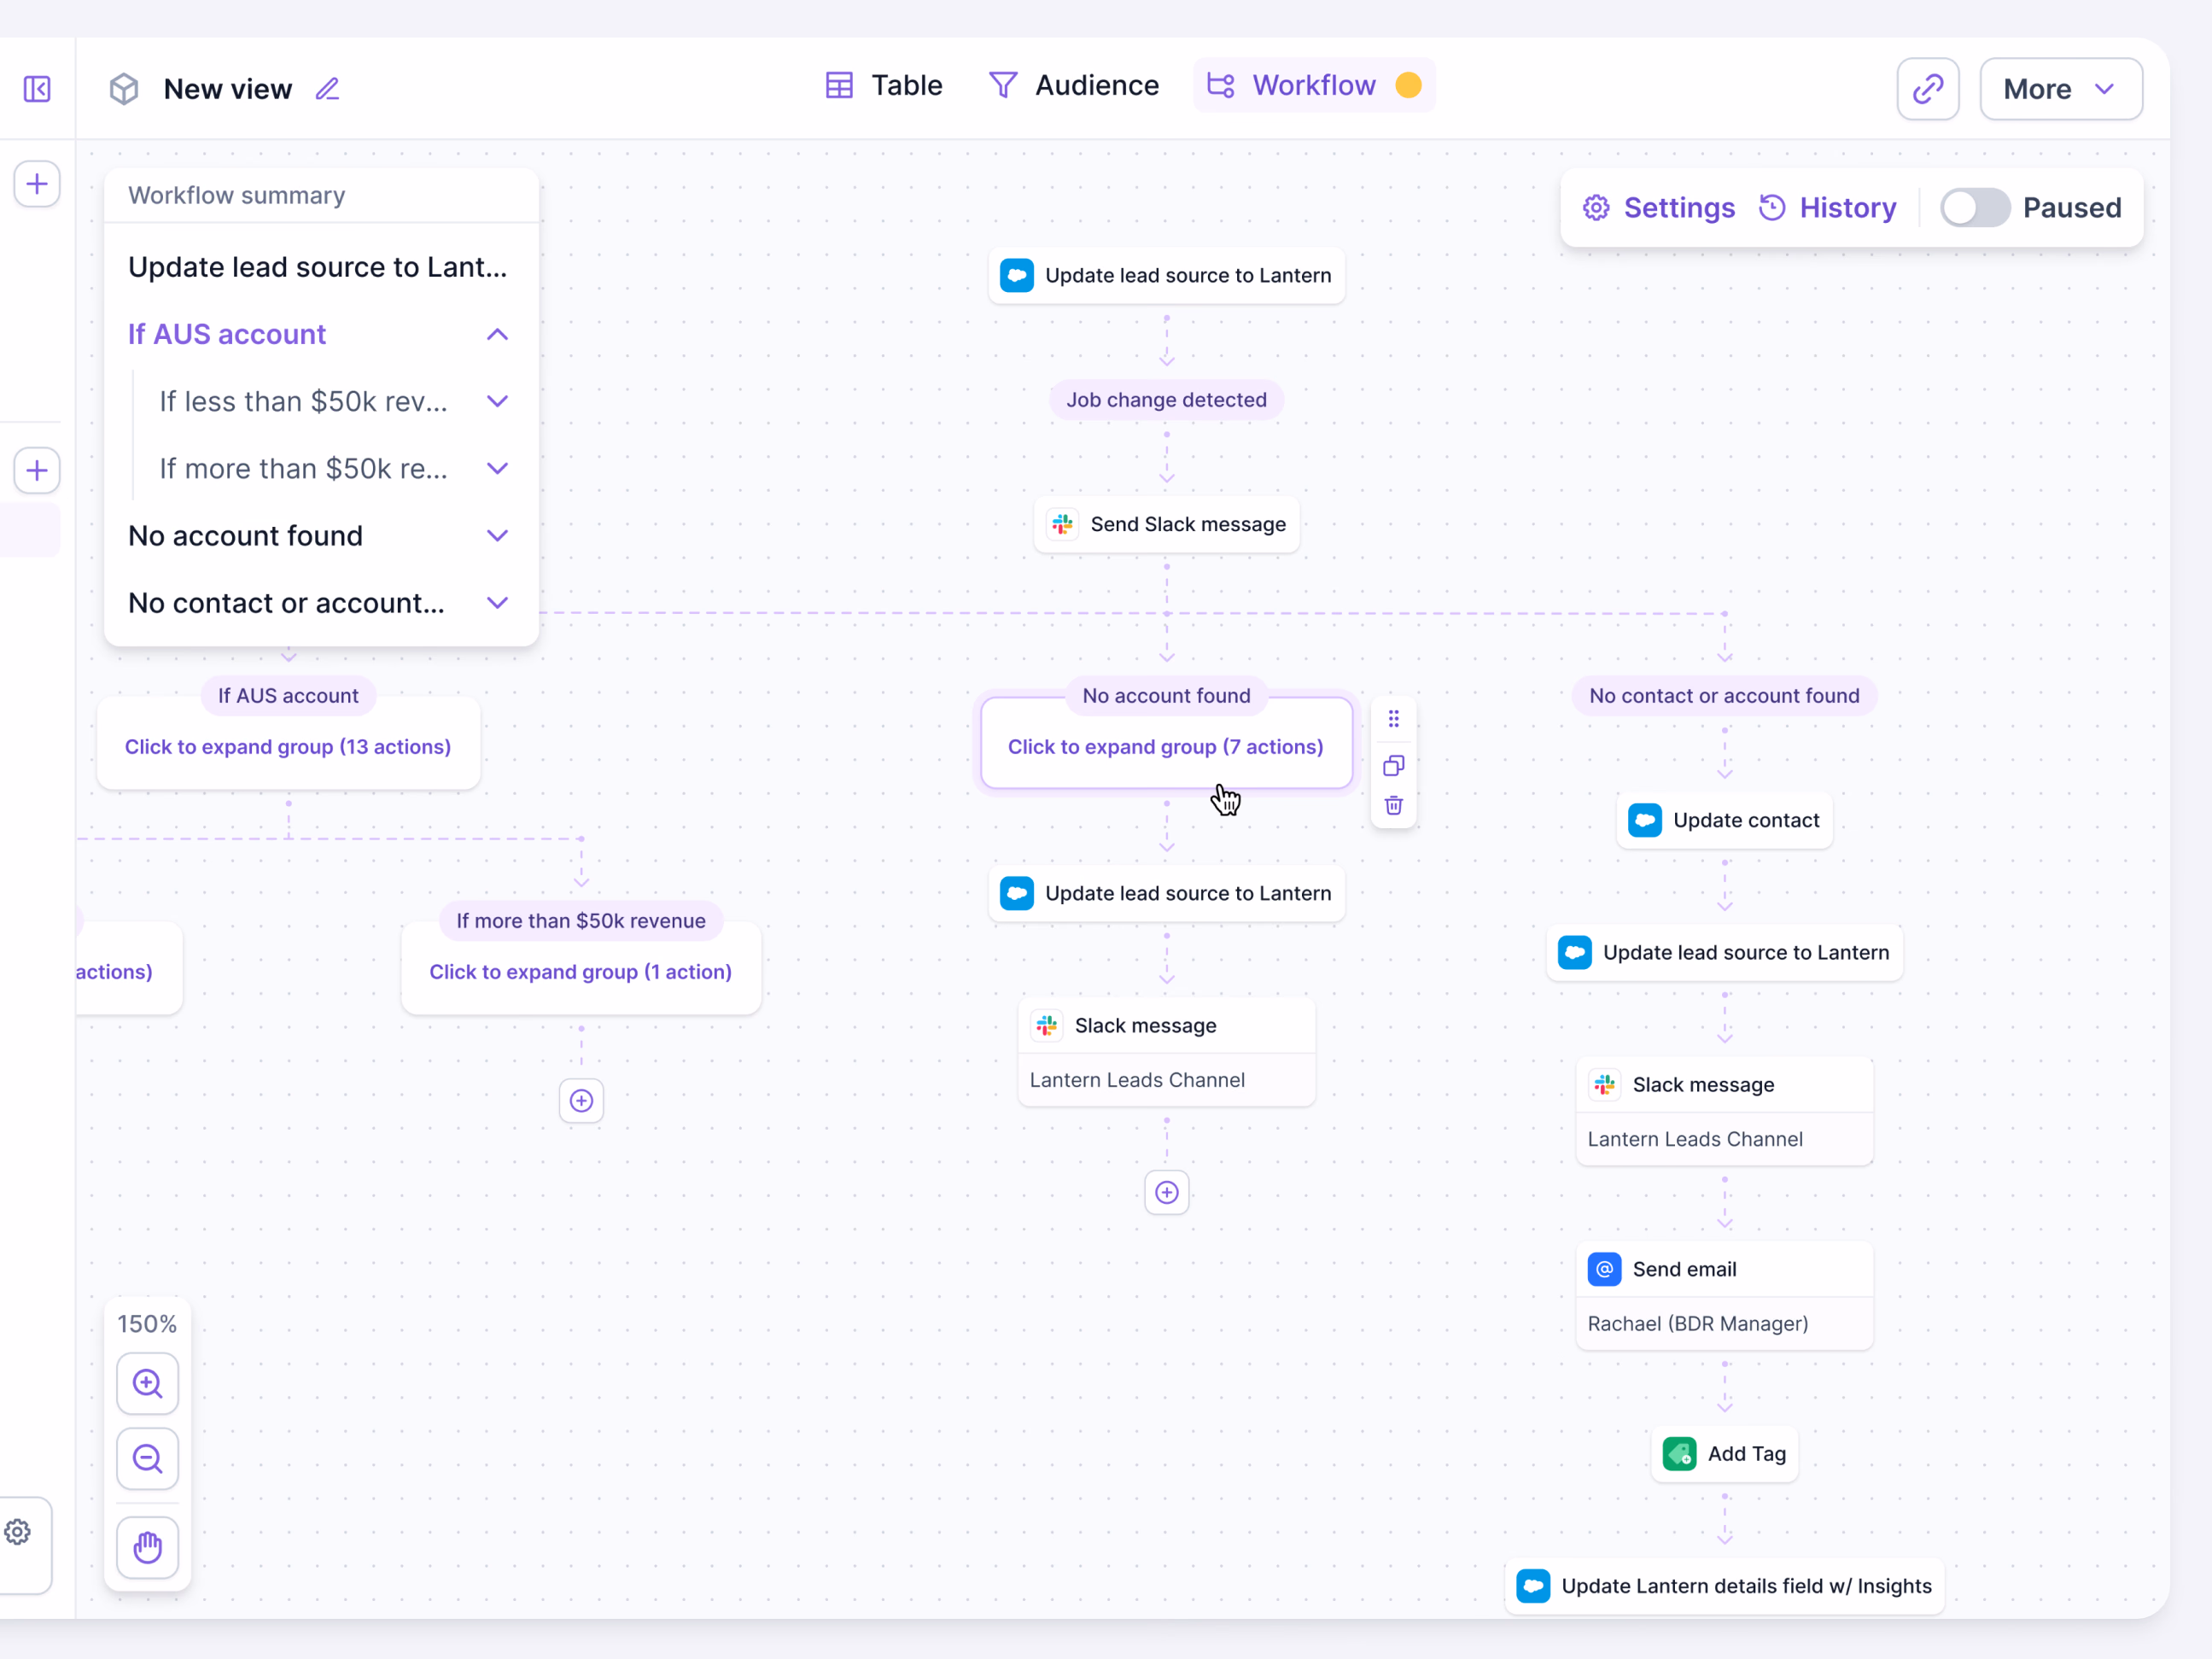Screen dimensions: 2212x1659
Task: Collapse the sidebar panel icon
Action: pos(37,89)
